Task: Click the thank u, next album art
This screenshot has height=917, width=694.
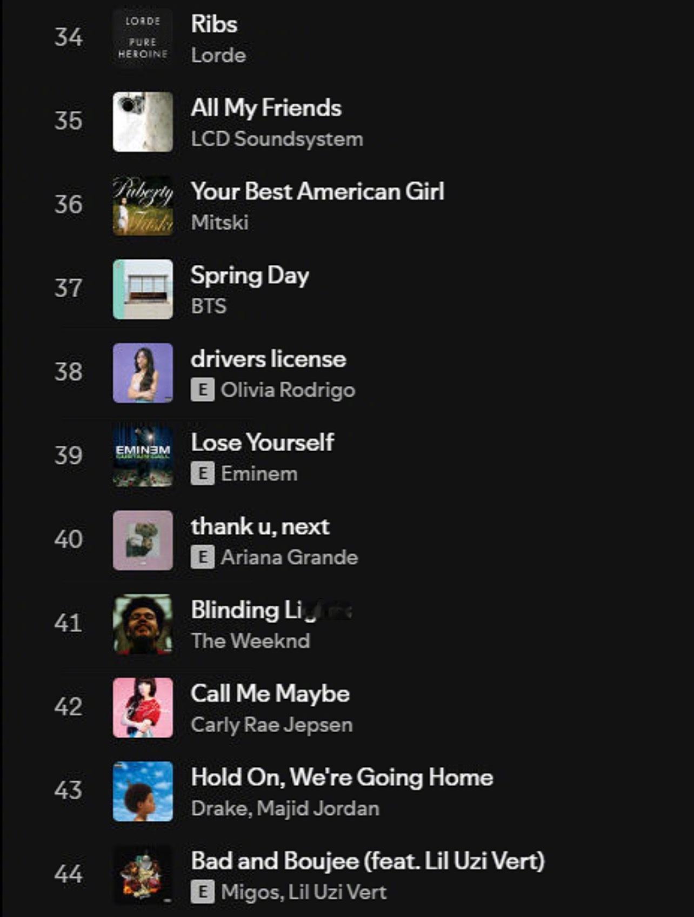Action: click(143, 540)
